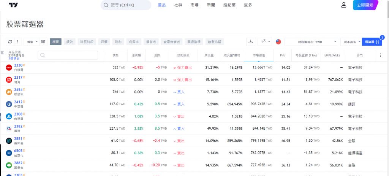Image resolution: width=389 pixels, height=176 pixels.
Task: Open the 概要 view dropdown
Action: tap(32, 42)
